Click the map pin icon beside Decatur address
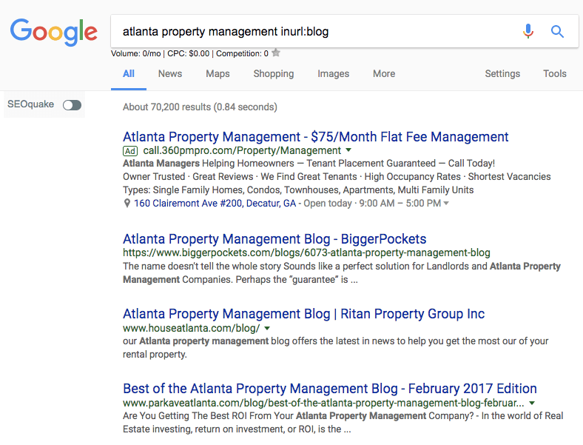Screen dimensions: 583x445 pos(127,203)
